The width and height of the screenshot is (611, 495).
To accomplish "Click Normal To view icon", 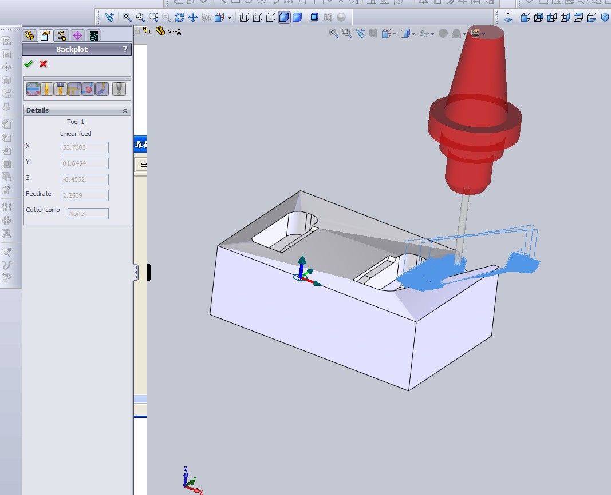I will (x=508, y=17).
